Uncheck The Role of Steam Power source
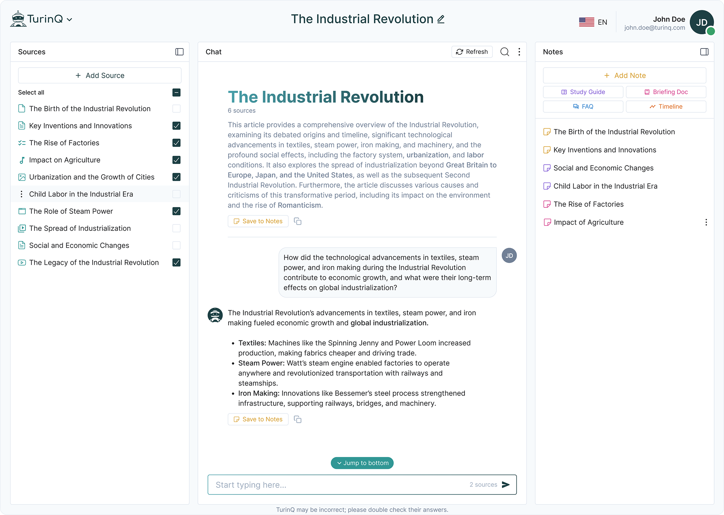This screenshot has width=724, height=515. tap(176, 211)
